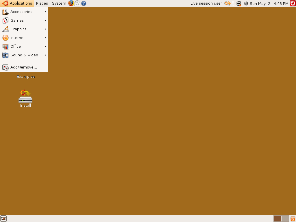Launch Firefox from the top panel

pyautogui.click(x=71, y=3)
